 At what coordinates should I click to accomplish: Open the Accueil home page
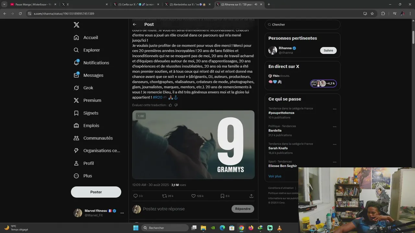[86, 38]
